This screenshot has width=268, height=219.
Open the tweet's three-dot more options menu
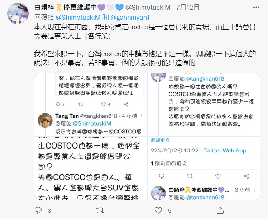[256, 8]
